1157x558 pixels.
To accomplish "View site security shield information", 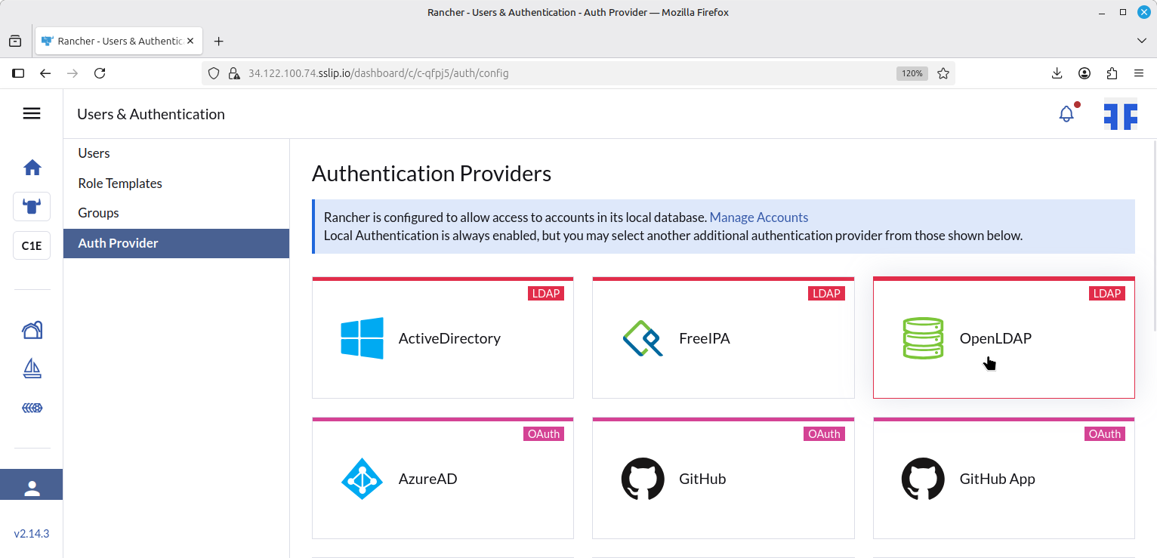I will [214, 73].
